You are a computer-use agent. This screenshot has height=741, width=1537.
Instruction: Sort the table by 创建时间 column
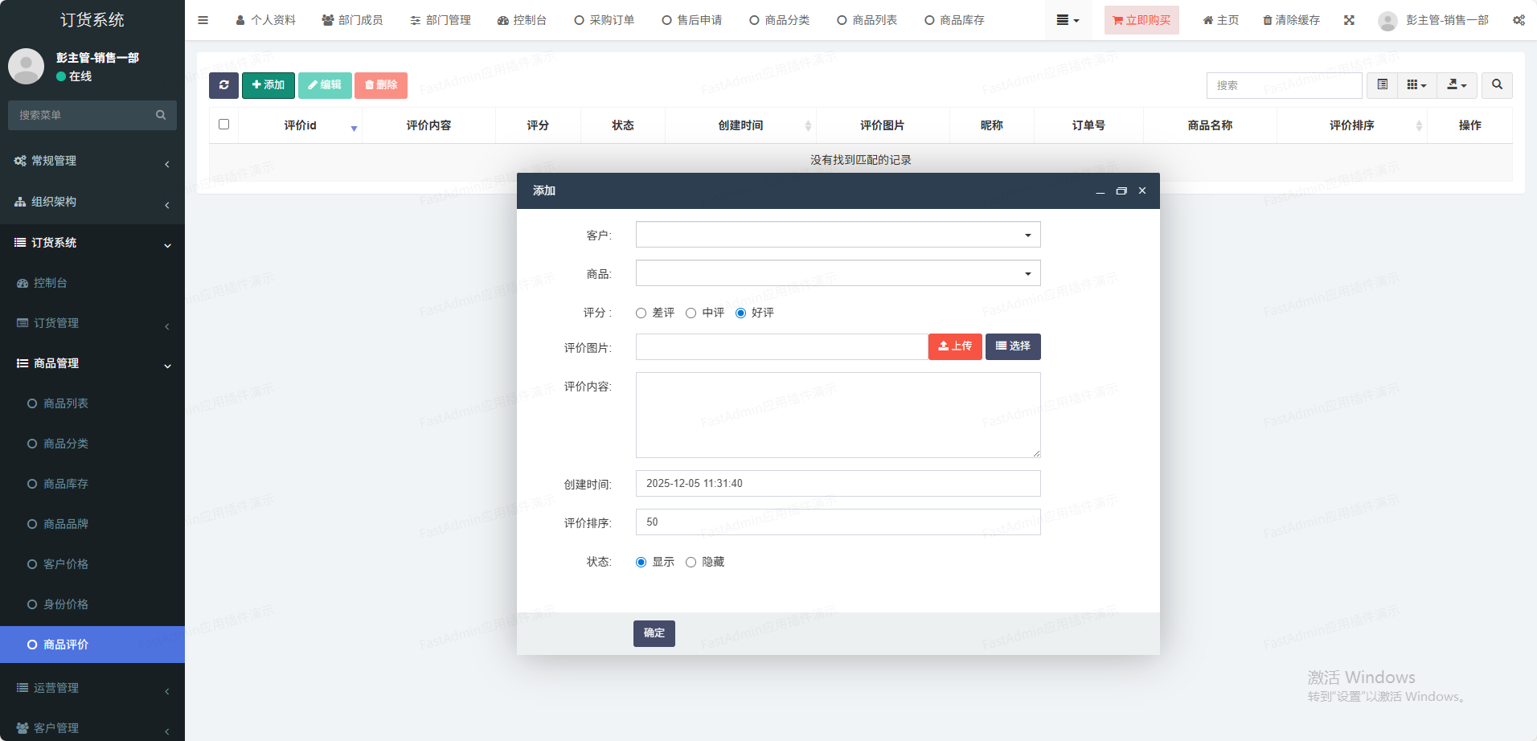[x=740, y=125]
